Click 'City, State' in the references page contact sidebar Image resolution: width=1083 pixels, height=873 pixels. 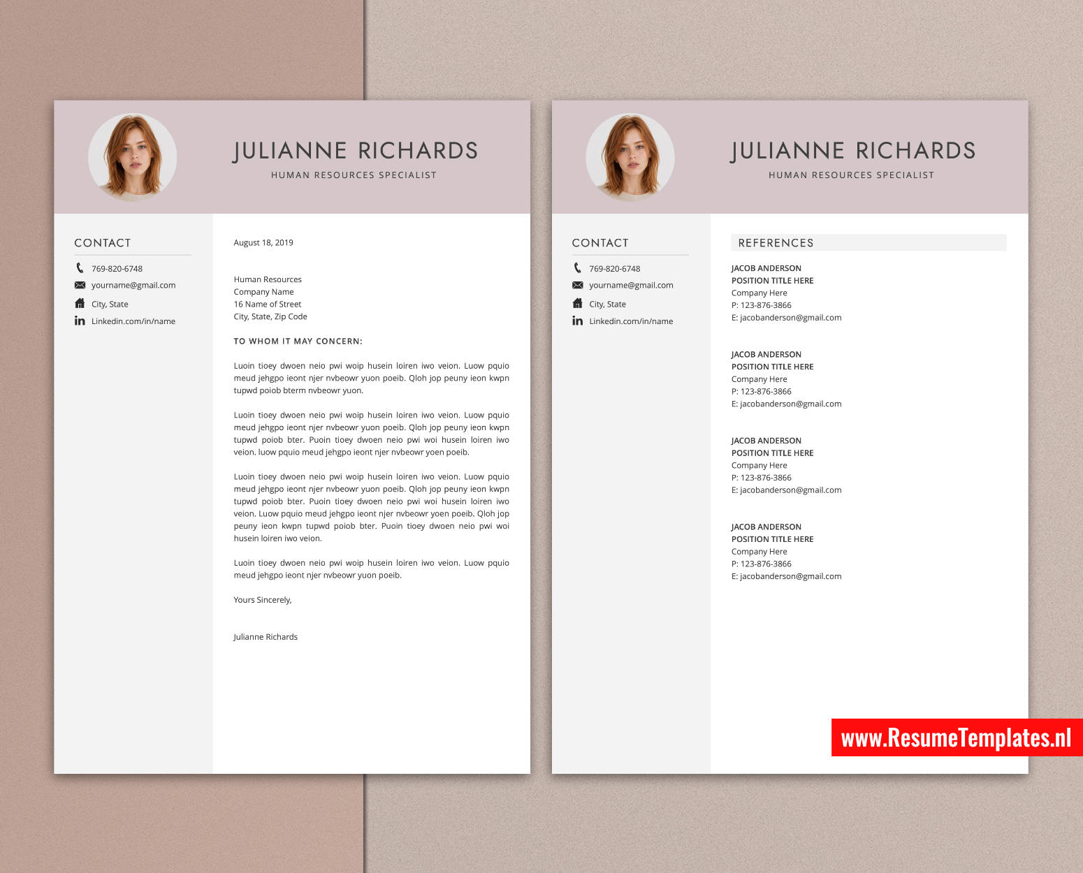[607, 305]
